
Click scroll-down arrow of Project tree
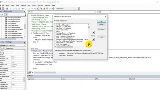pyautogui.click(x=25, y=37)
